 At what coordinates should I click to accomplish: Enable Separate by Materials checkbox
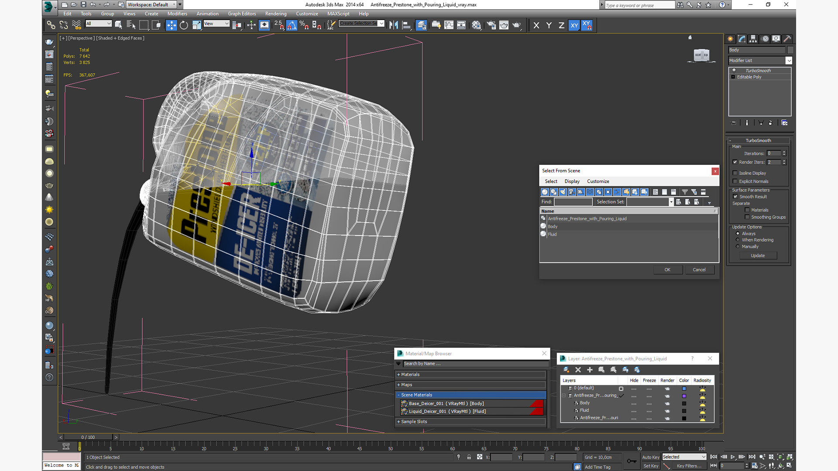(x=747, y=210)
